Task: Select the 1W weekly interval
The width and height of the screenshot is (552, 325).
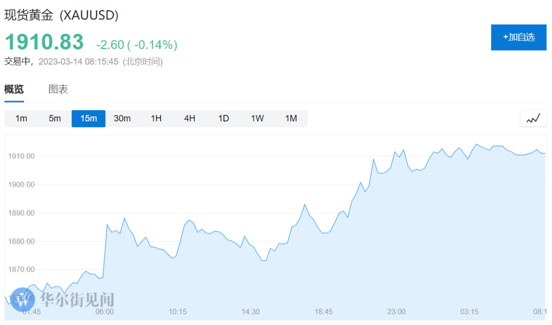Action: pyautogui.click(x=257, y=118)
